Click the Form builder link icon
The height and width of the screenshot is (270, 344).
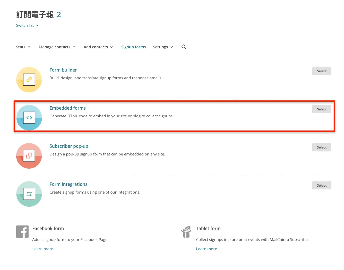pyautogui.click(x=29, y=80)
